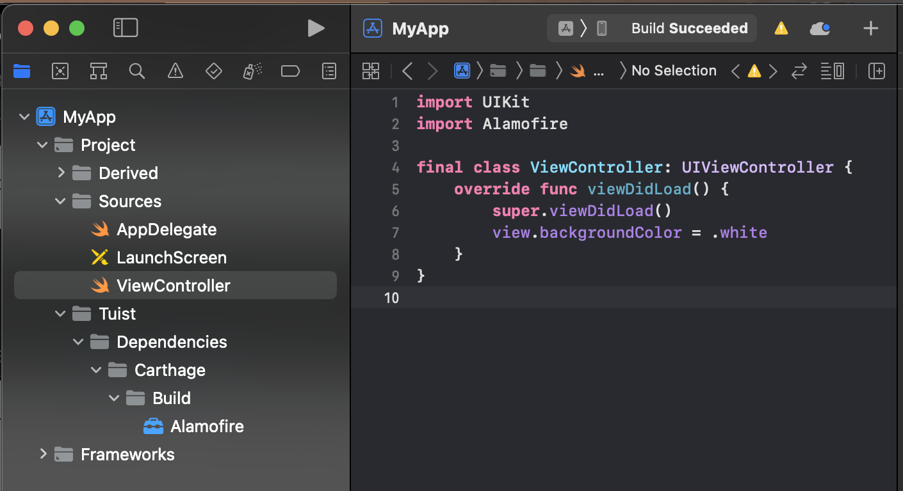The image size is (903, 491).
Task: Open the Report navigator tab
Action: pos(329,71)
